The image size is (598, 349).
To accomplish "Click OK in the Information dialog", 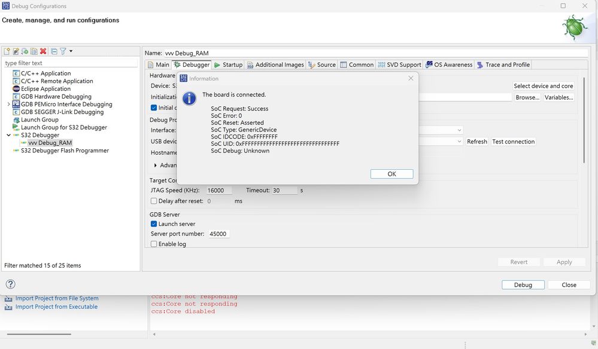I will pyautogui.click(x=391, y=174).
